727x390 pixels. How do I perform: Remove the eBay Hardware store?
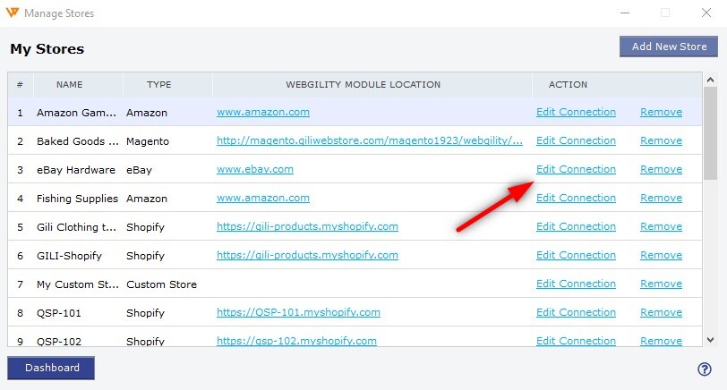[x=661, y=170]
